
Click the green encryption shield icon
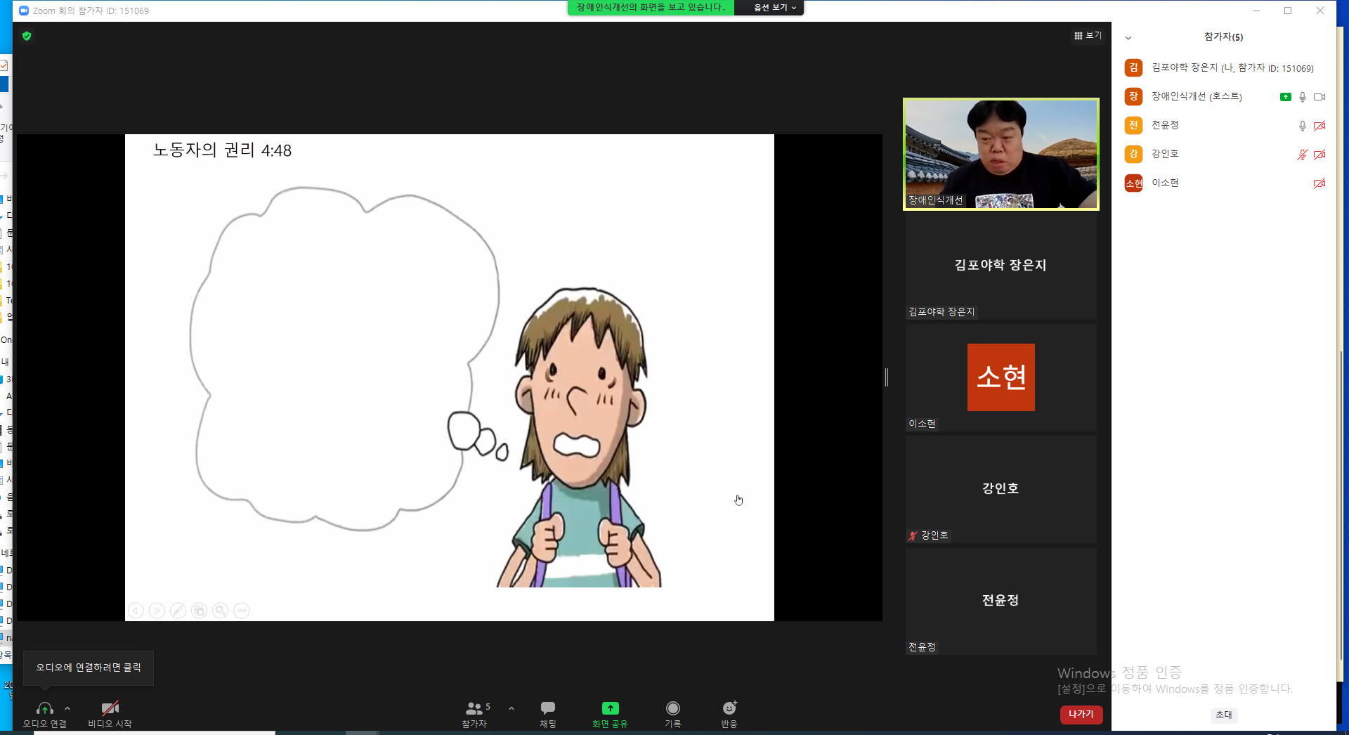point(27,36)
